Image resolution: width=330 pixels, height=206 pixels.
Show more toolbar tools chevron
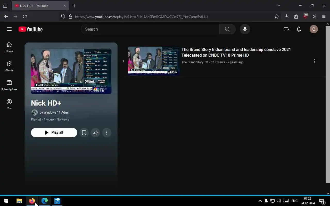tap(314, 16)
